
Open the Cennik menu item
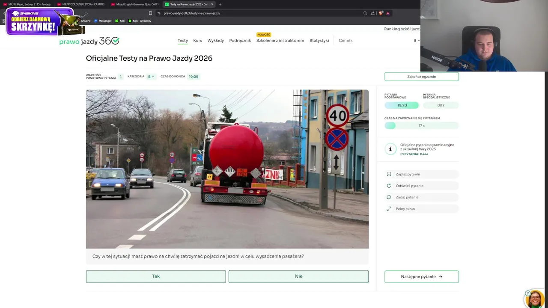click(345, 41)
